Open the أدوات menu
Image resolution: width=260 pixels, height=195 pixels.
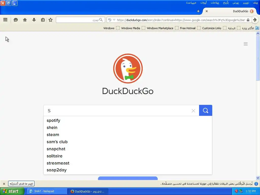click(x=203, y=3)
